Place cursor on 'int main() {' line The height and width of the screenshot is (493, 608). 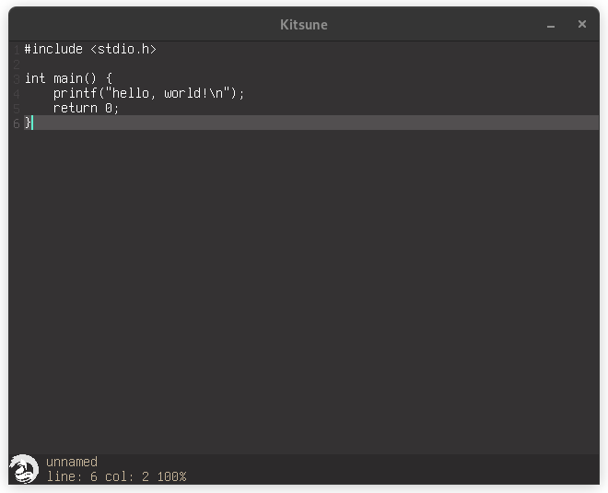pyautogui.click(x=69, y=78)
